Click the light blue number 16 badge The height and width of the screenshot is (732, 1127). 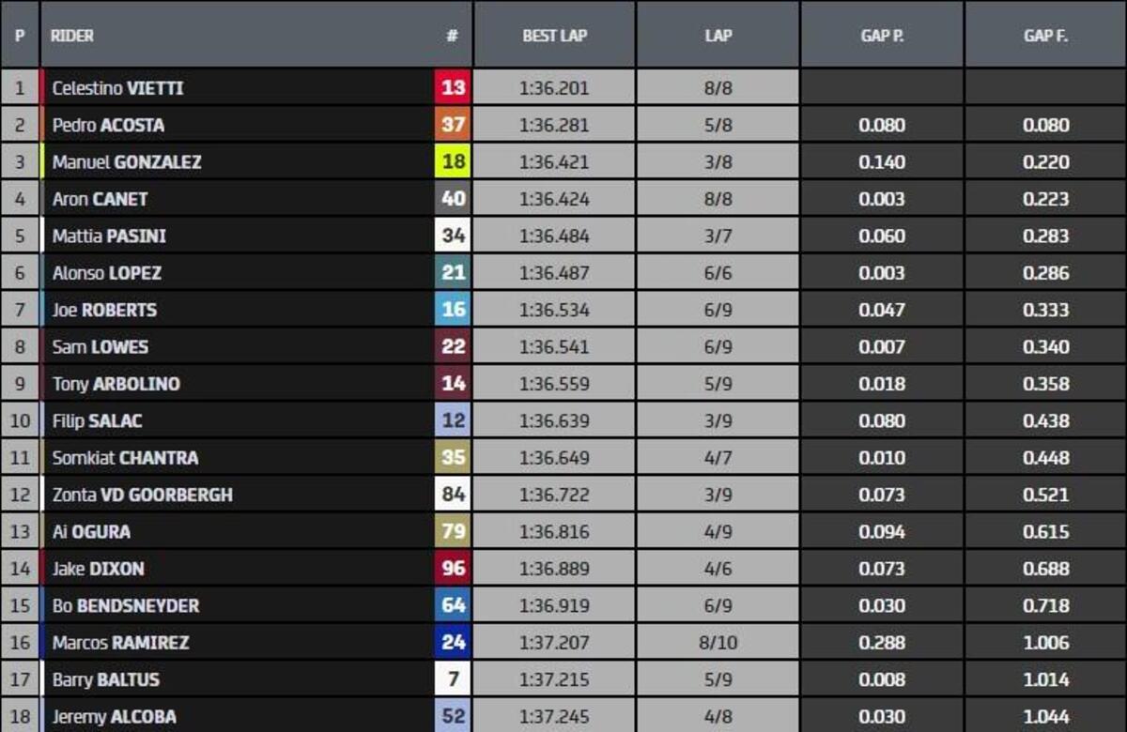point(453,310)
